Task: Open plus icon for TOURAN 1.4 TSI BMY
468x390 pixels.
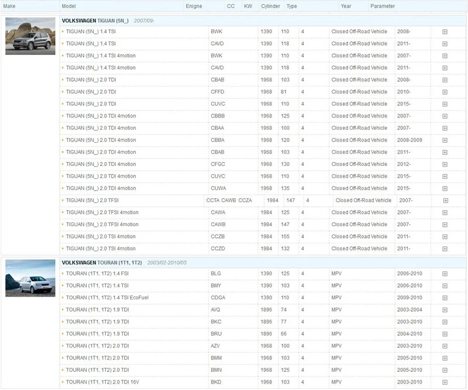Action: pyautogui.click(x=445, y=286)
